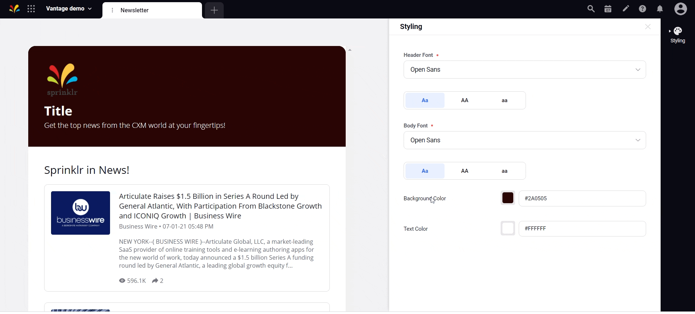Select the Styling palette sidebar tab
This screenshot has width=695, height=314.
tap(678, 35)
